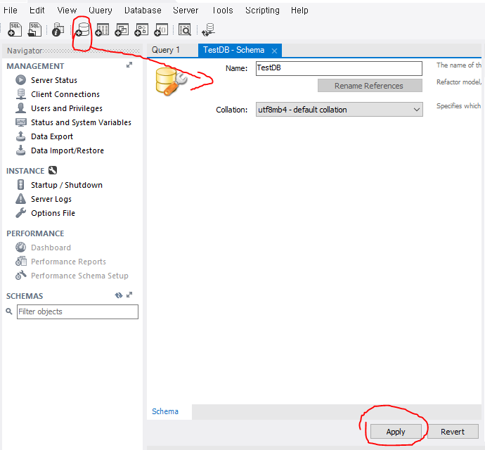Open the Scripting menu
Viewport: 485px width, 450px height.
point(262,11)
